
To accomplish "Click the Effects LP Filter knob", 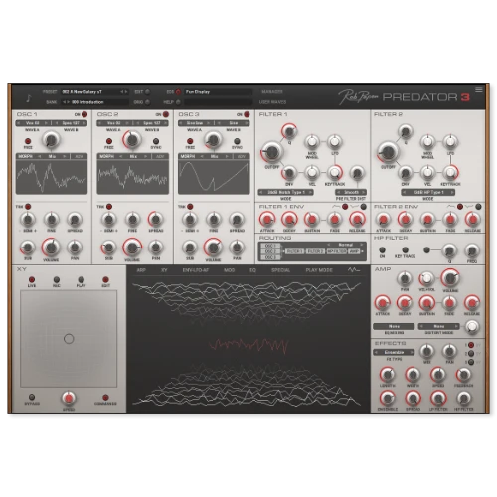I will click(x=438, y=398).
